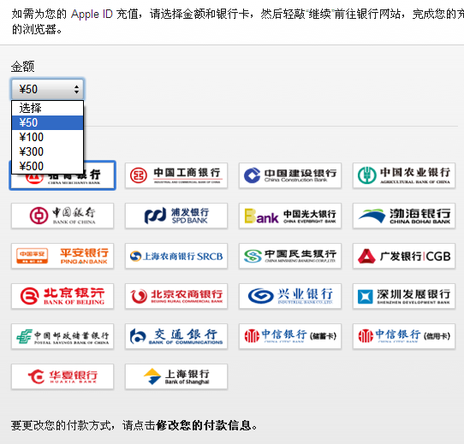The width and height of the screenshot is (464, 444).
Task: Pick 中国邮政储蓄银行 Postal Savings Bank
Action: (62, 336)
